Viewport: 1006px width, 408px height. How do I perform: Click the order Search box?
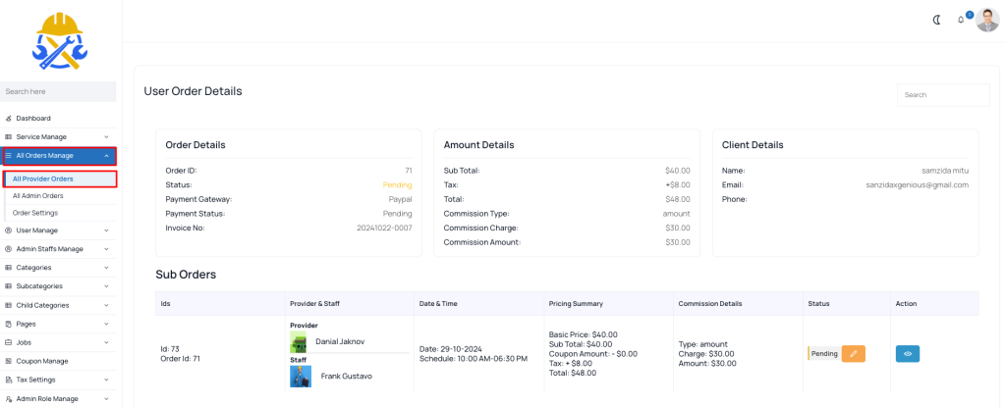pyautogui.click(x=943, y=95)
